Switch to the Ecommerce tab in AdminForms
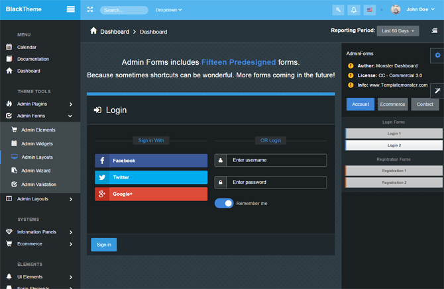The width and height of the screenshot is (444, 289). [x=392, y=104]
